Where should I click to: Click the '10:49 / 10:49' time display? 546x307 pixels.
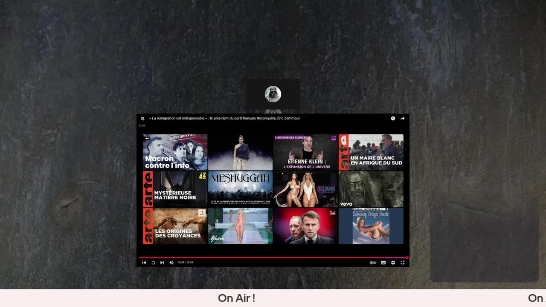click(x=185, y=263)
